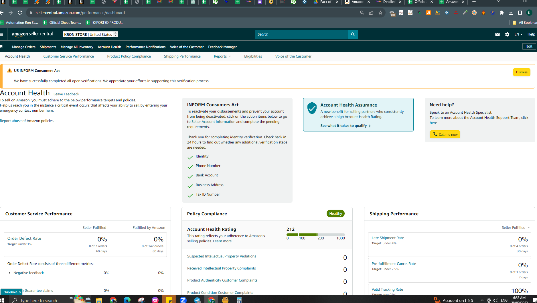
Task: Open the Help link in the header
Action: (531, 34)
